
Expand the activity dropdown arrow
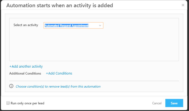point(100,26)
